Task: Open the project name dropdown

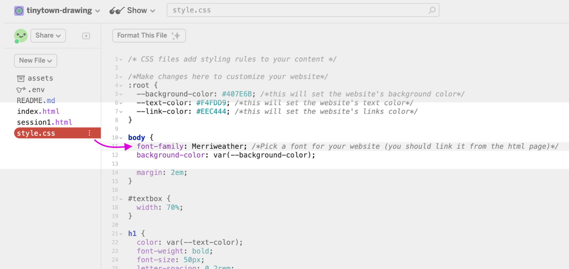Action: (98, 11)
